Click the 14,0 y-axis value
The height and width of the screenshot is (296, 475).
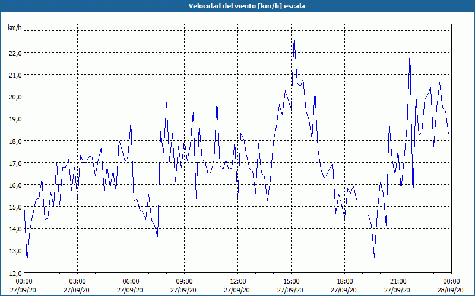[15, 229]
